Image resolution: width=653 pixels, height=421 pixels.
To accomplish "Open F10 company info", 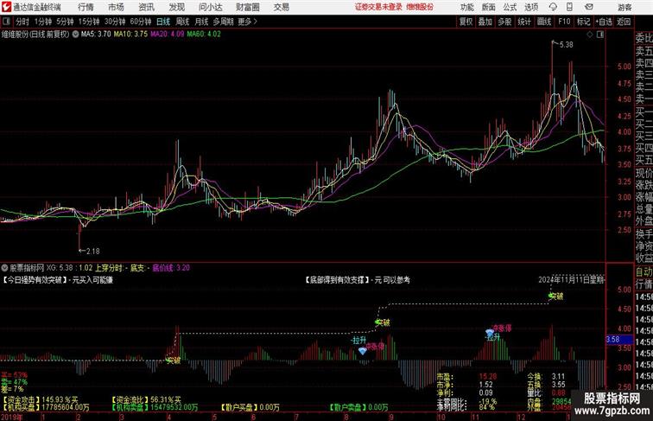I will coord(564,22).
